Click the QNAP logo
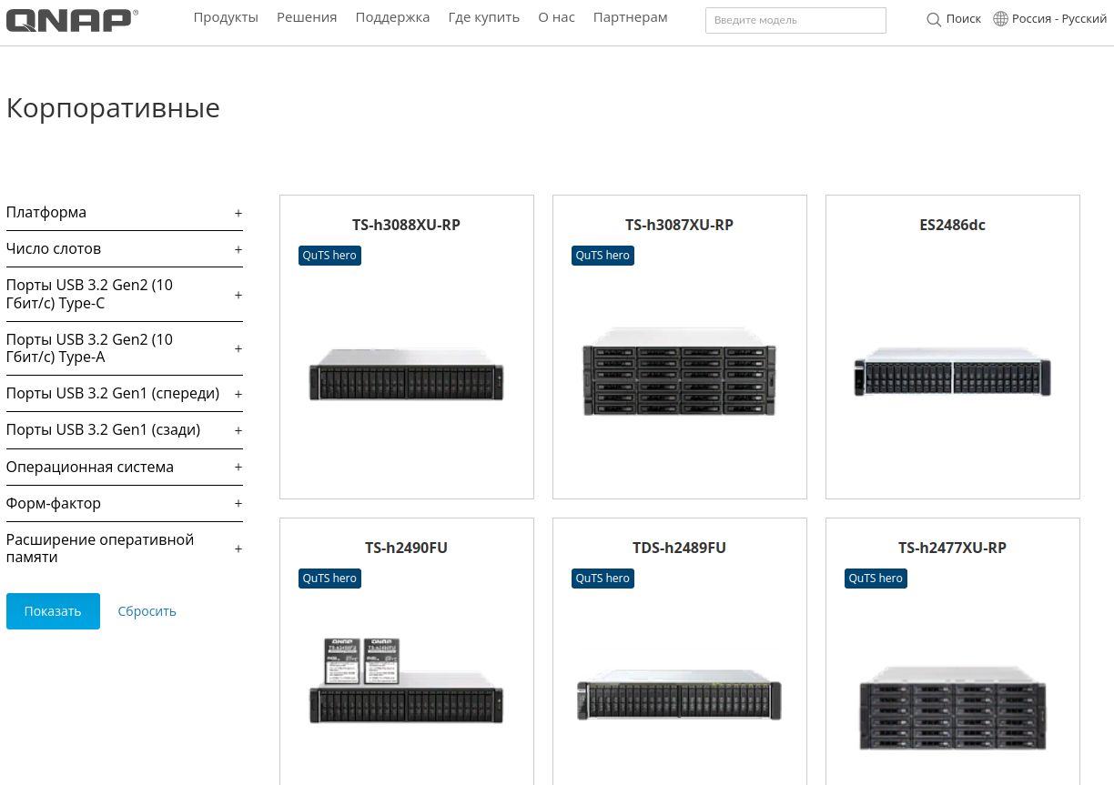The width and height of the screenshot is (1114, 785). (72, 20)
